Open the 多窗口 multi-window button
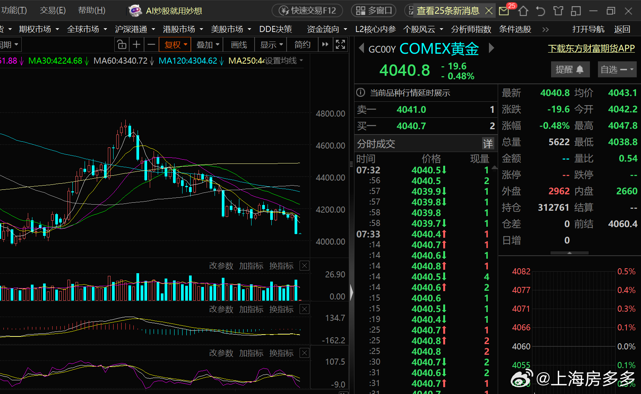Image resolution: width=641 pixels, height=394 pixels. 373,11
